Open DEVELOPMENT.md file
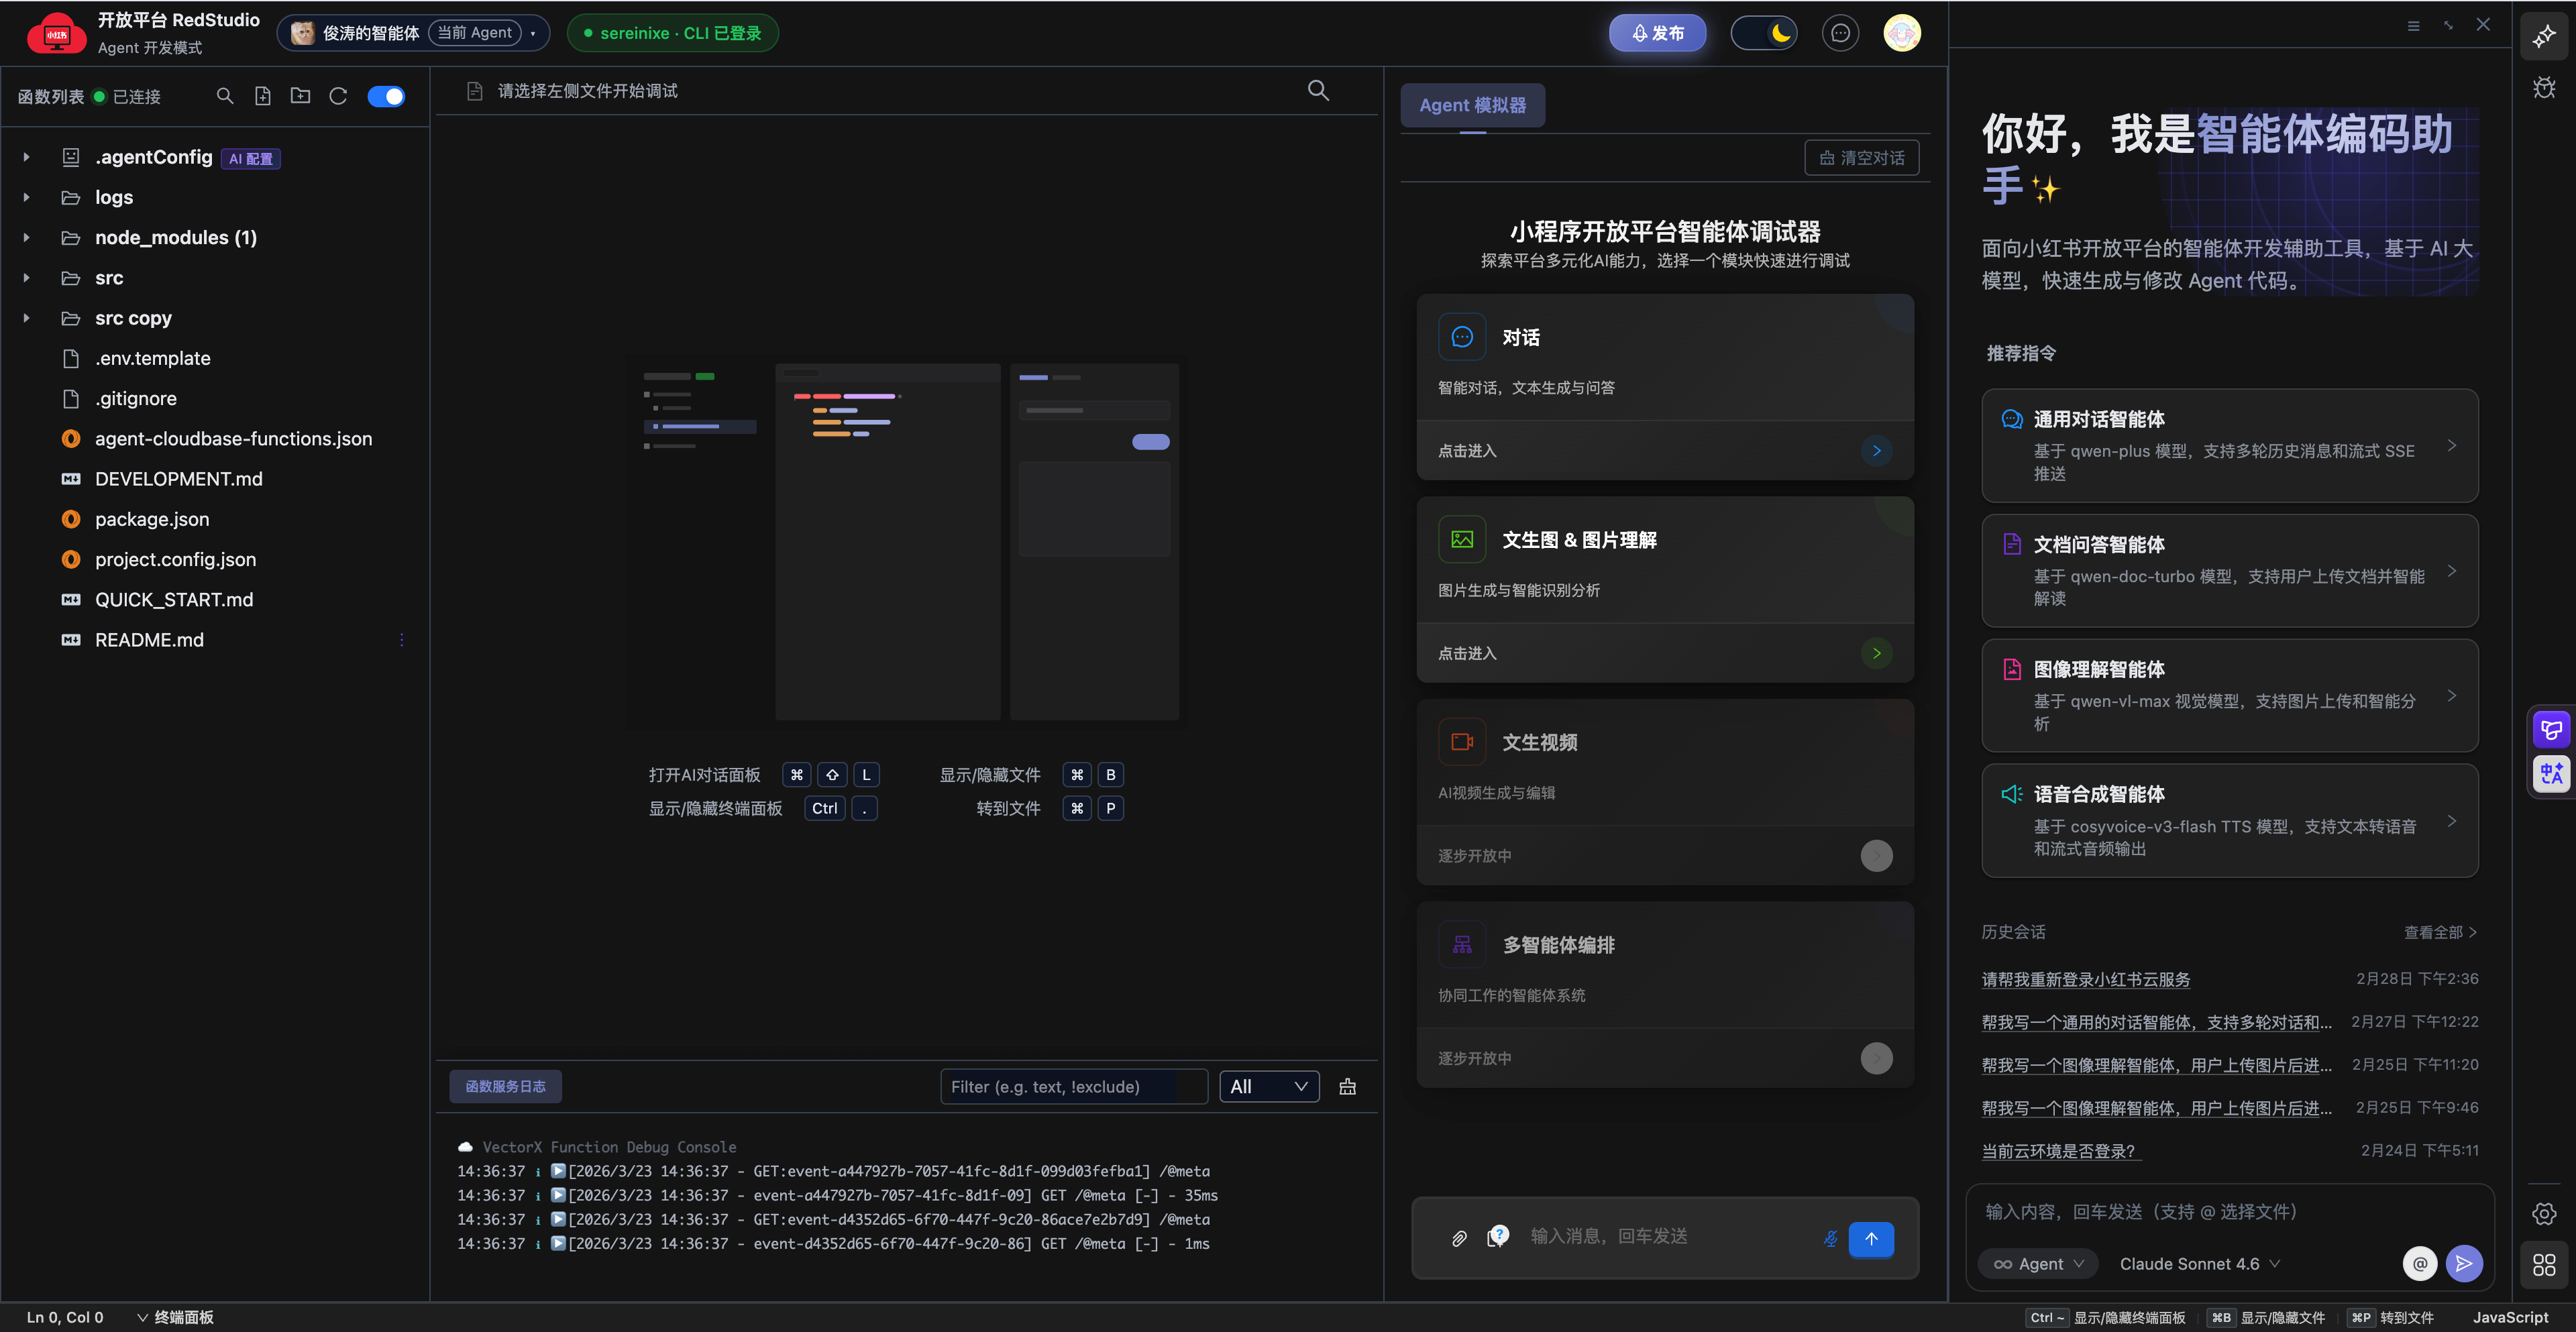The image size is (2576, 1332). click(178, 479)
